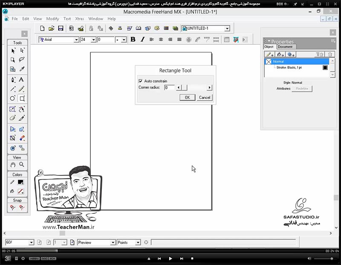This screenshot has height=265, width=341.
Task: Select the Knife tool
Action: 22,118
